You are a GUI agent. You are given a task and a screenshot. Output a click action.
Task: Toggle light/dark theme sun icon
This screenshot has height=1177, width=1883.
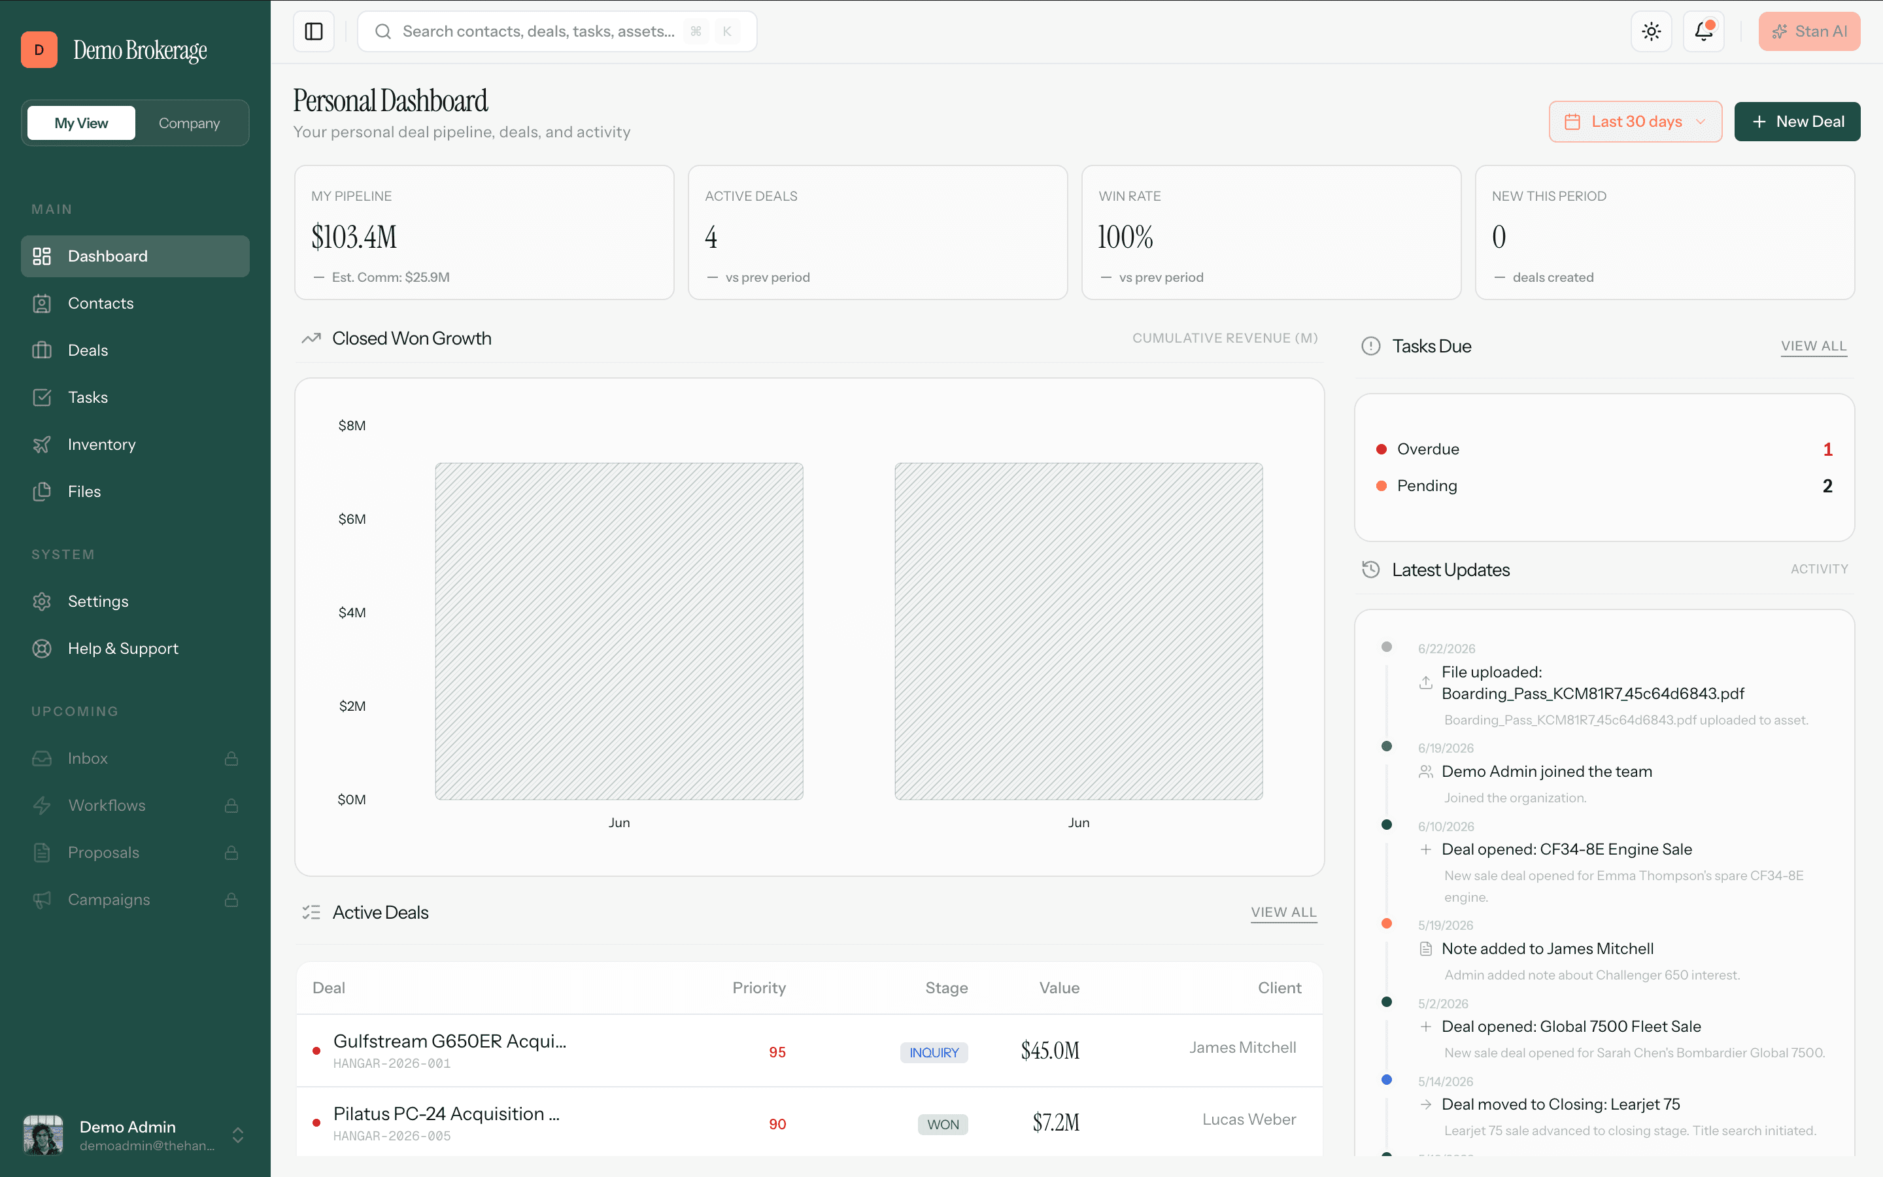pyautogui.click(x=1651, y=31)
